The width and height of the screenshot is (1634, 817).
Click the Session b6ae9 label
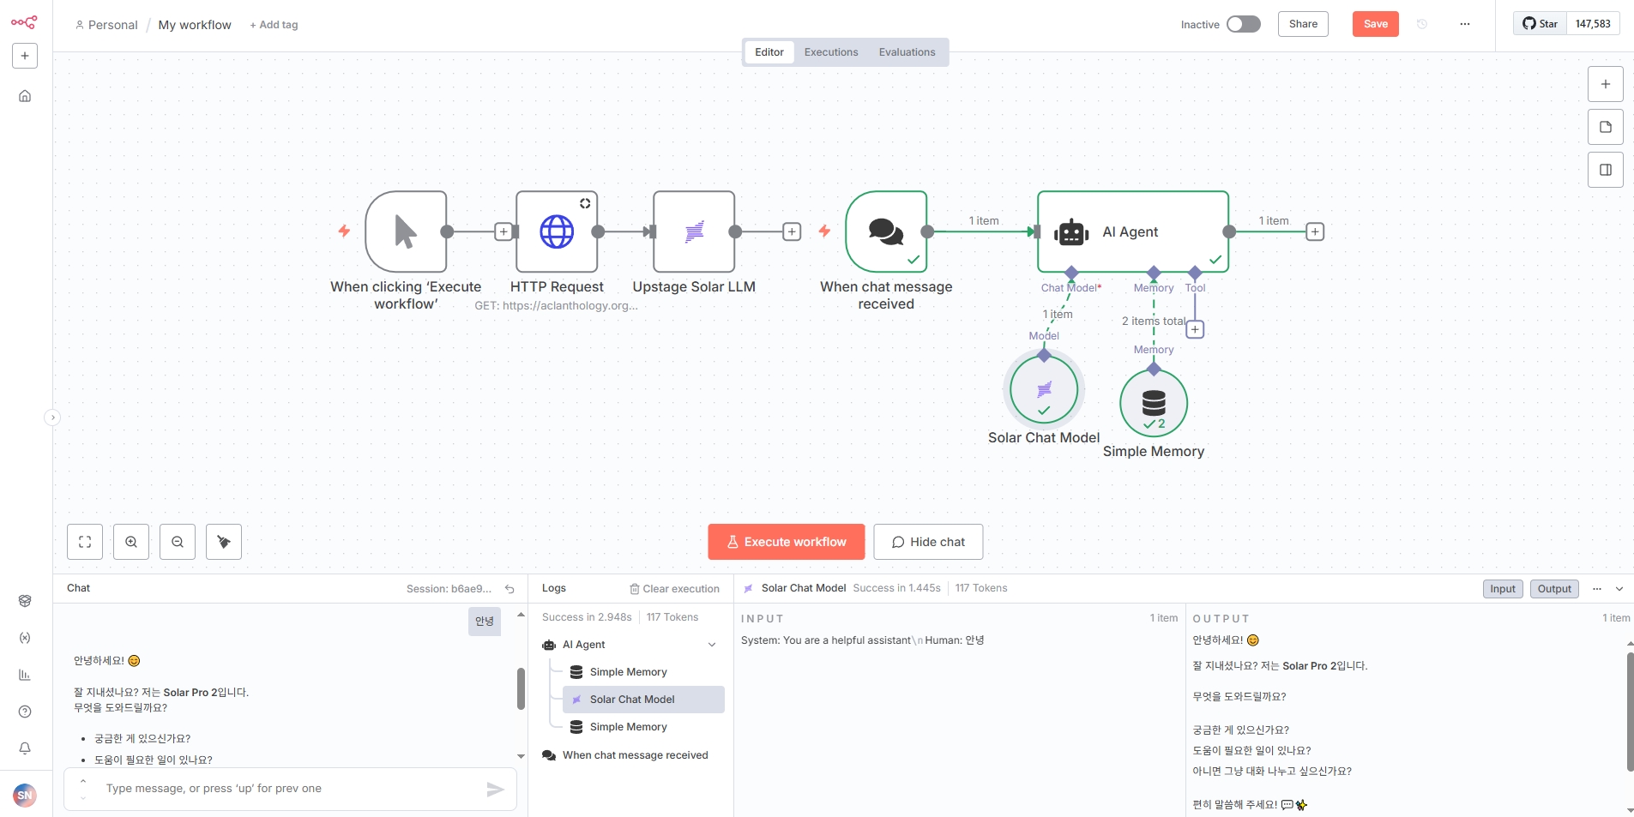pos(449,589)
